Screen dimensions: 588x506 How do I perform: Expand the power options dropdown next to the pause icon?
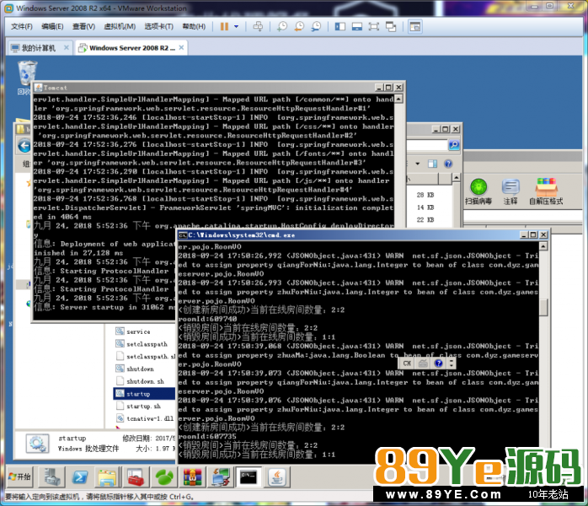[236, 27]
